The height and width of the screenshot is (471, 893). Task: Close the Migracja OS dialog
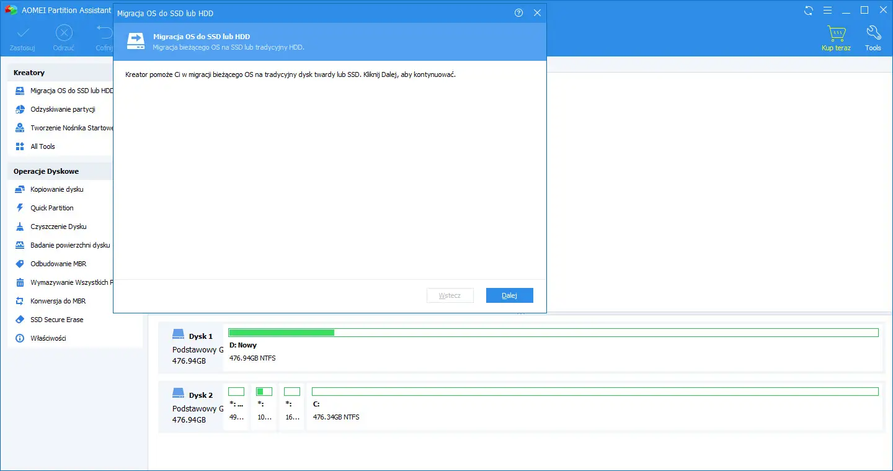pos(537,13)
